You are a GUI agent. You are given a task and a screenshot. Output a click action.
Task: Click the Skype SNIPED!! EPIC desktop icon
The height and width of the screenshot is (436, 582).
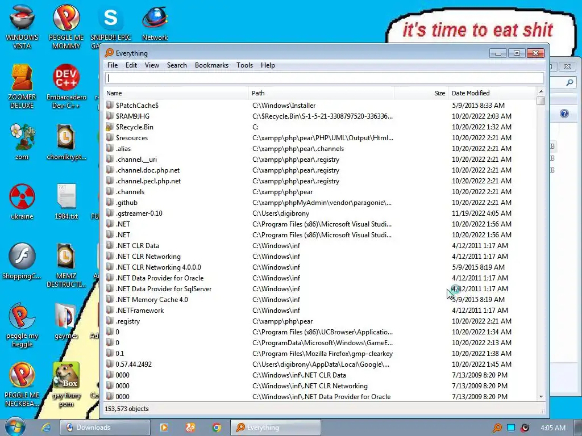pos(111,26)
